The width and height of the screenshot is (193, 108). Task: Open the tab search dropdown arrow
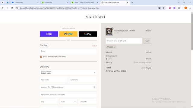pyautogui.click(x=3, y=2)
